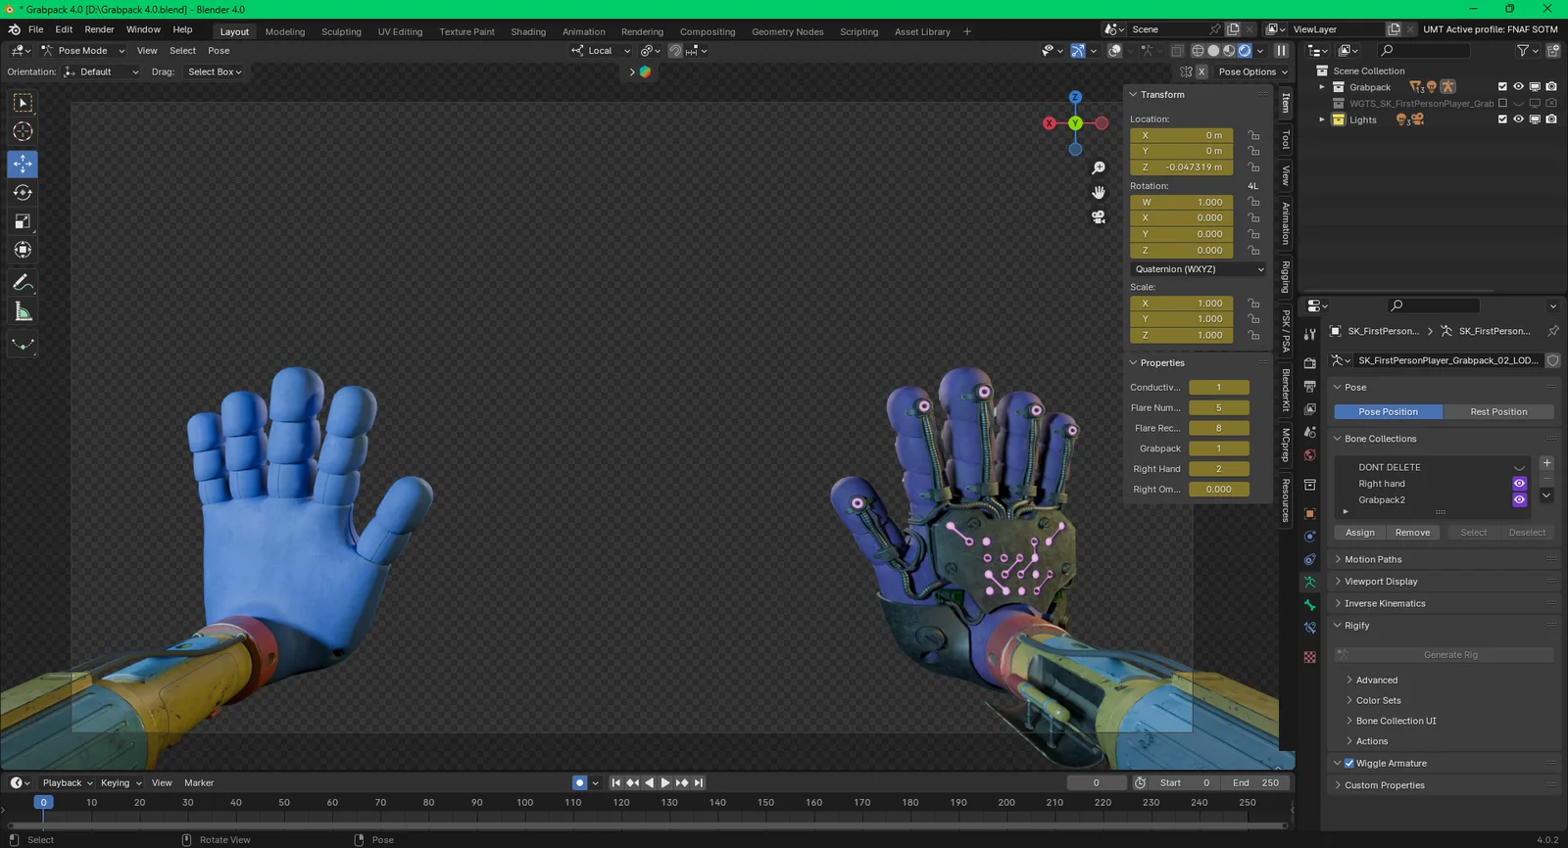1568x848 pixels.
Task: Activate the 3D Cursor tool
Action: coord(23,131)
